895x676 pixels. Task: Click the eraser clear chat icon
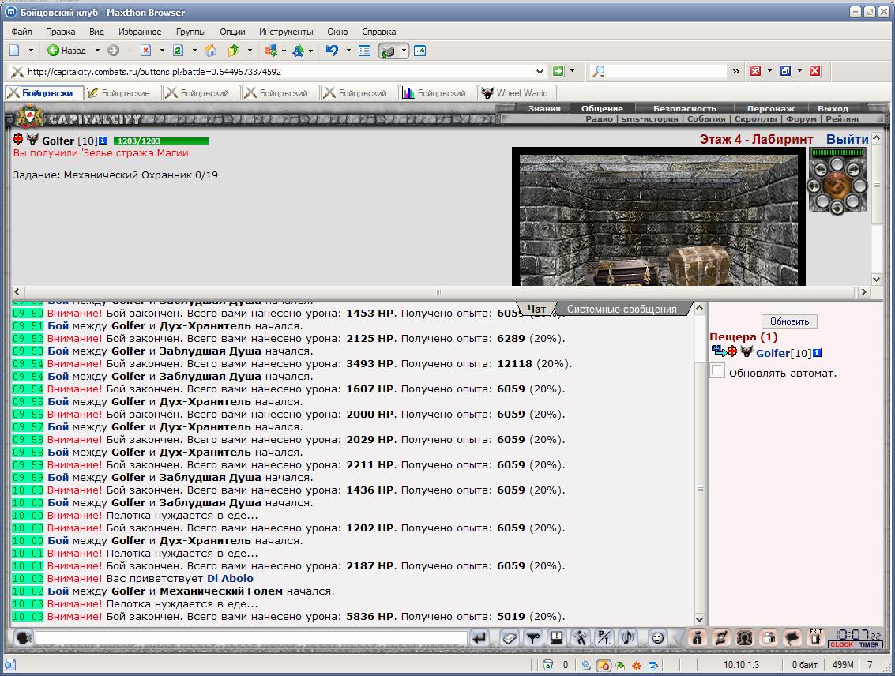pyautogui.click(x=510, y=637)
